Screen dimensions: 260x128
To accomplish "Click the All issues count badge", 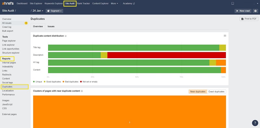I will (x=26, y=23).
